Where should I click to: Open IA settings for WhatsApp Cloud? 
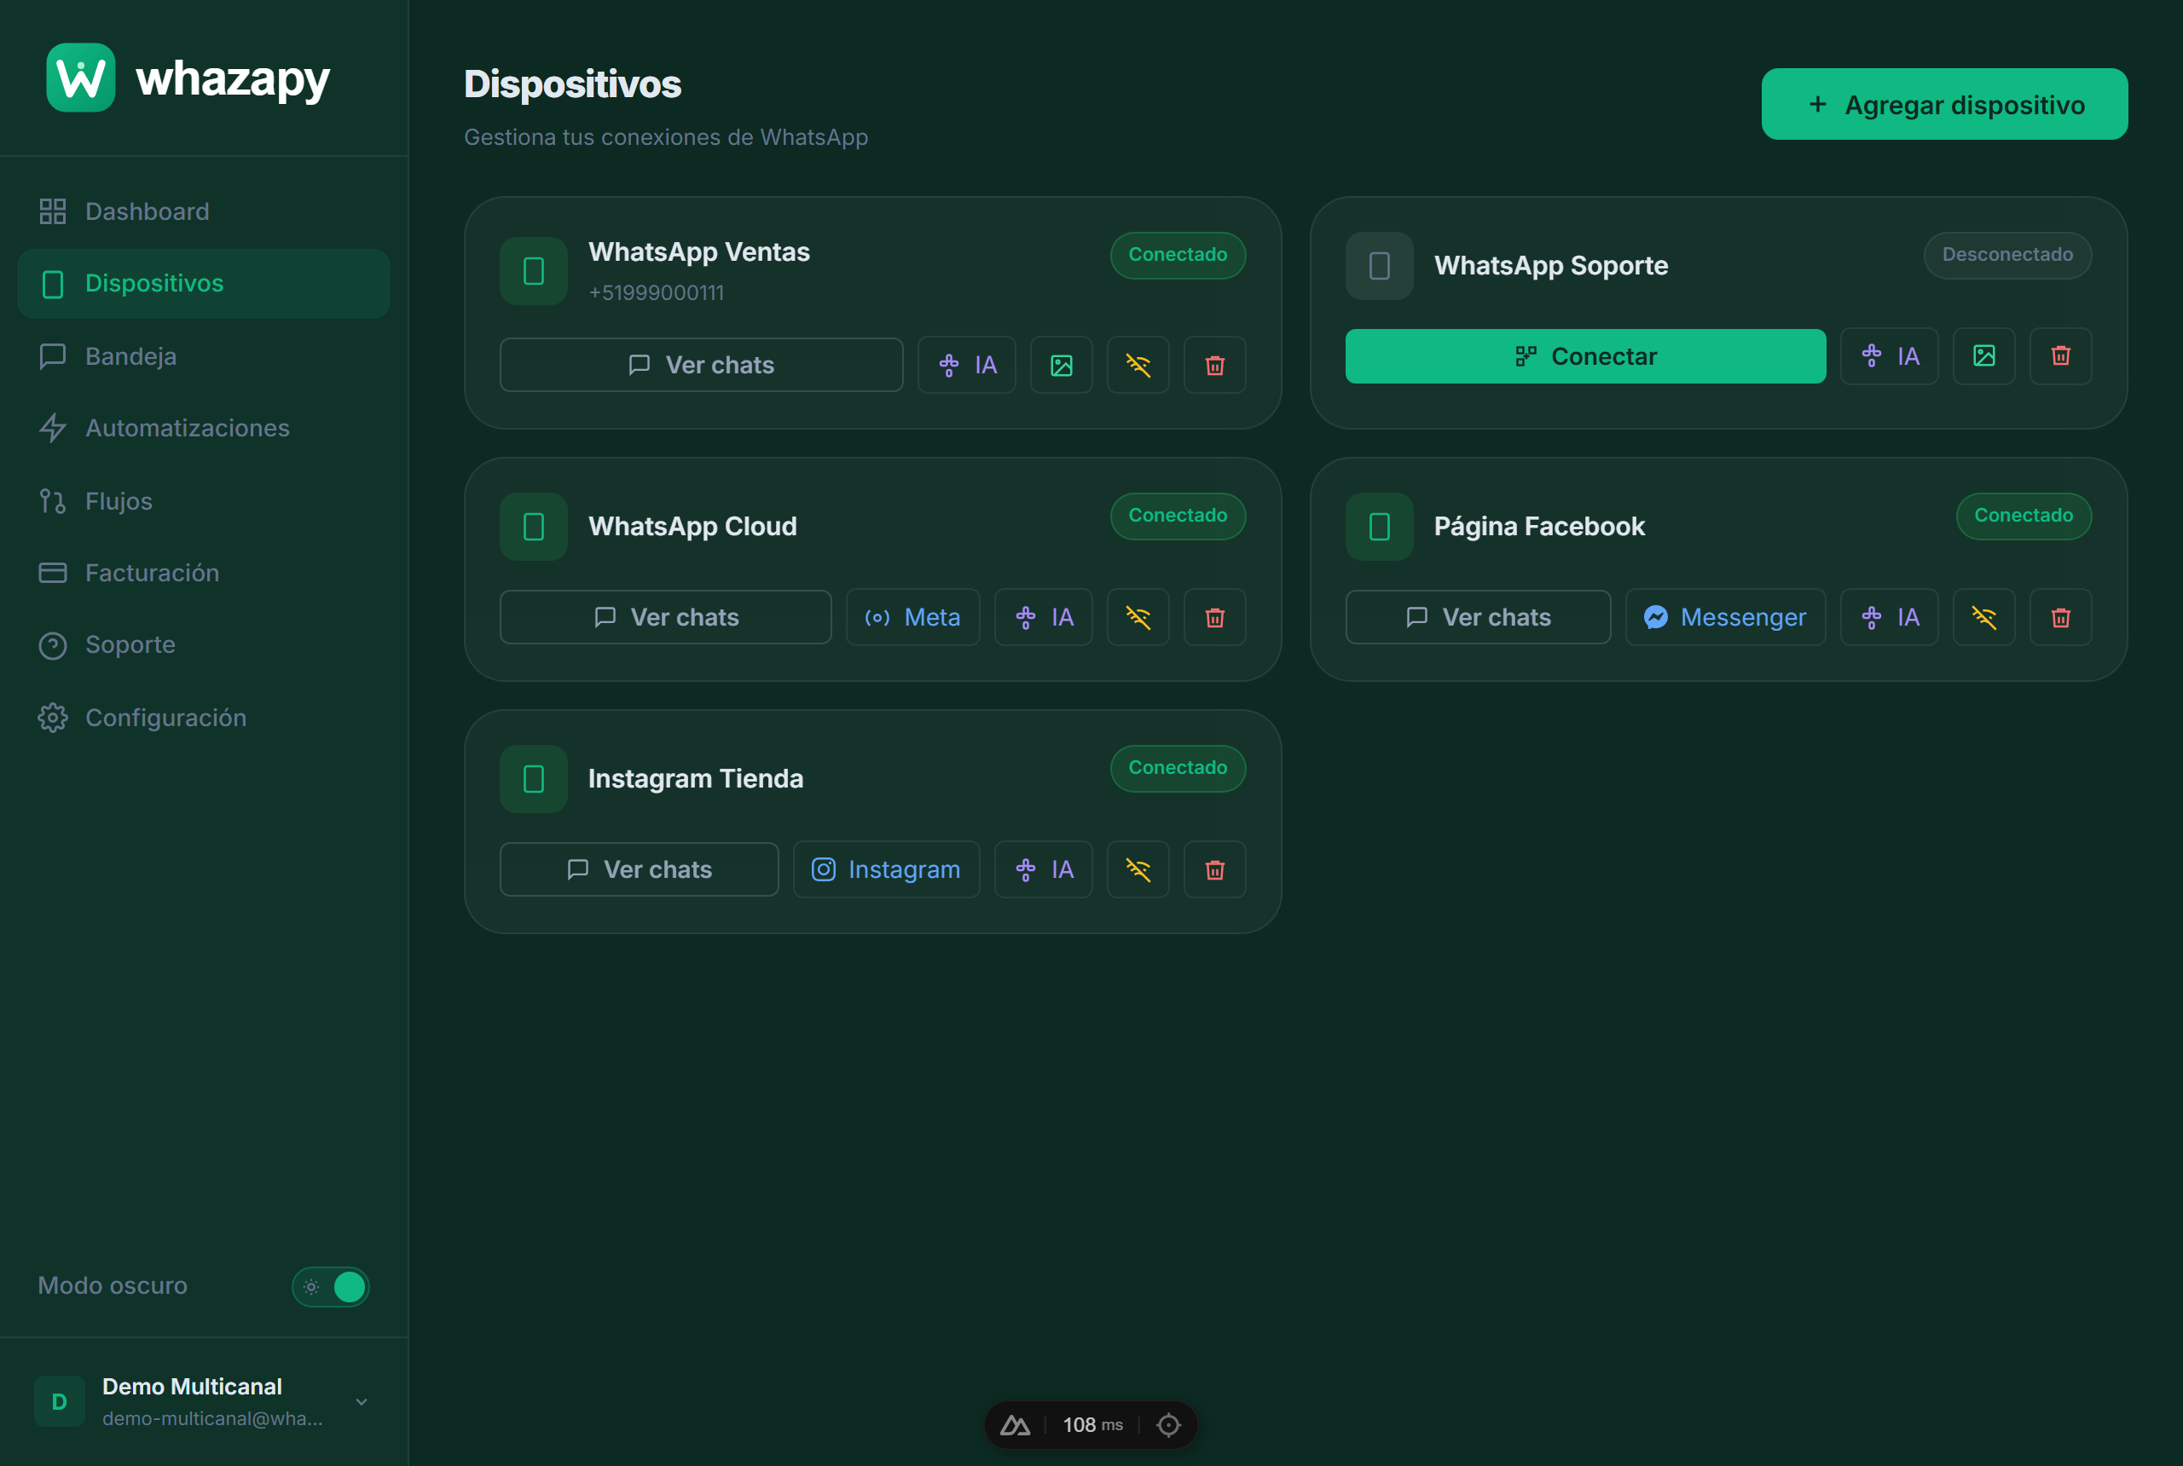pyautogui.click(x=1043, y=617)
